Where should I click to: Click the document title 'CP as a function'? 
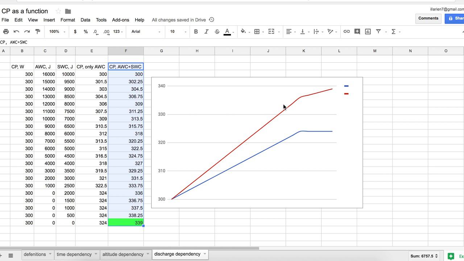click(25, 11)
